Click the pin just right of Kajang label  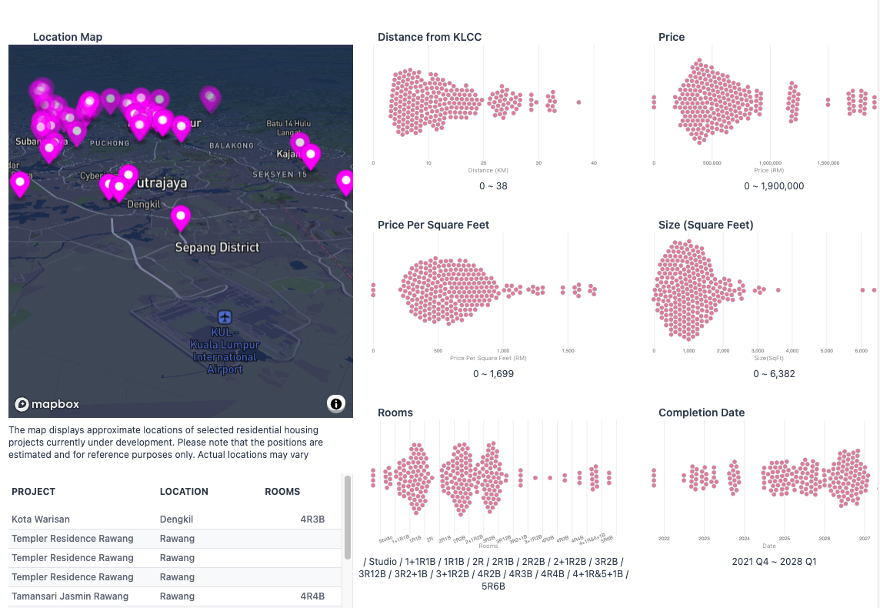coord(311,156)
